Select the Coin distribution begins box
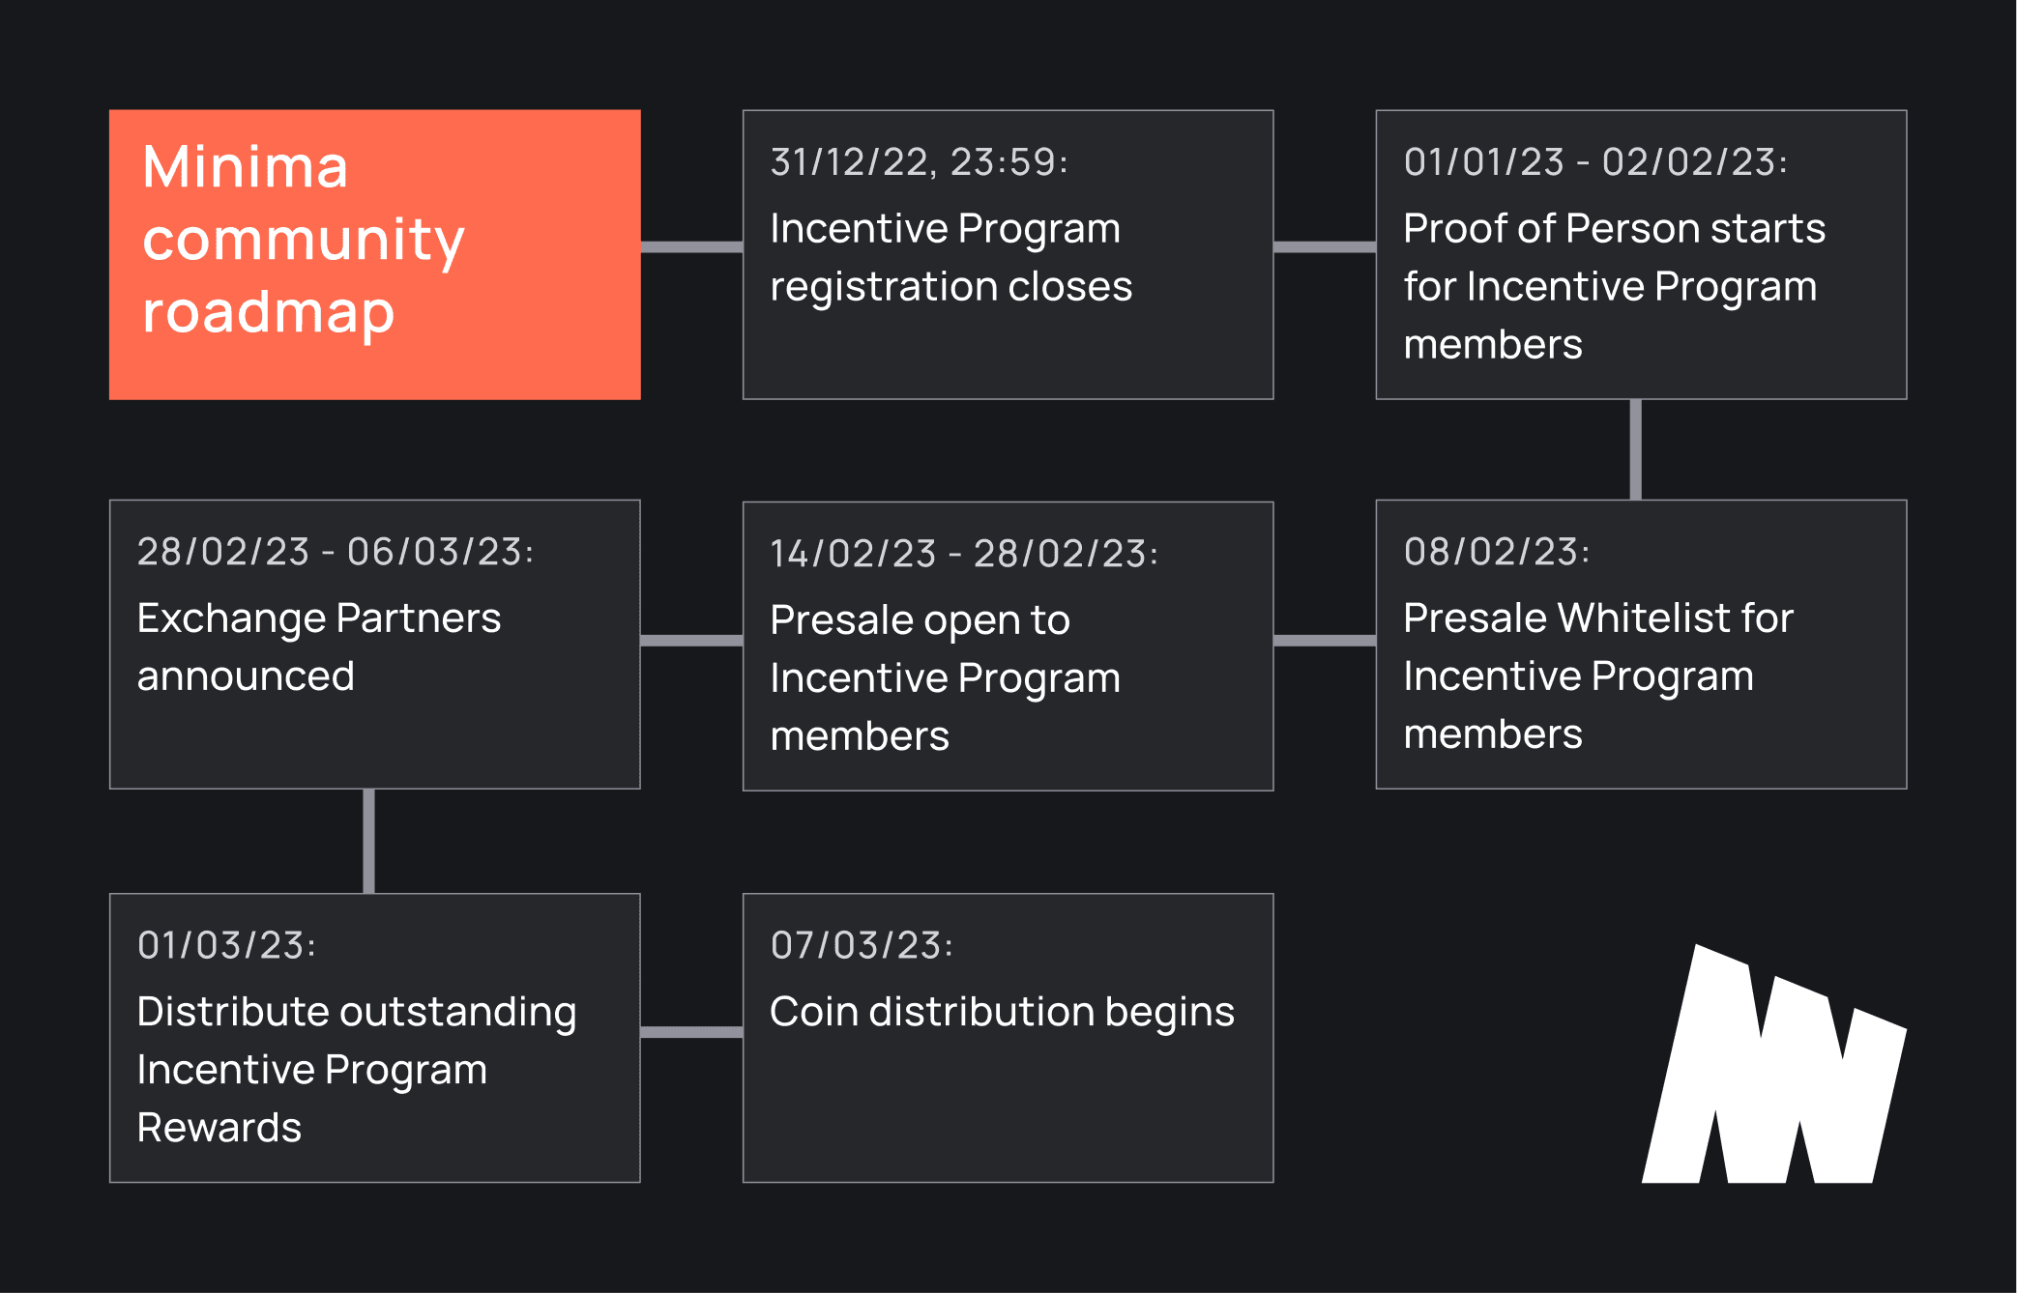This screenshot has width=2017, height=1293. (1008, 1038)
